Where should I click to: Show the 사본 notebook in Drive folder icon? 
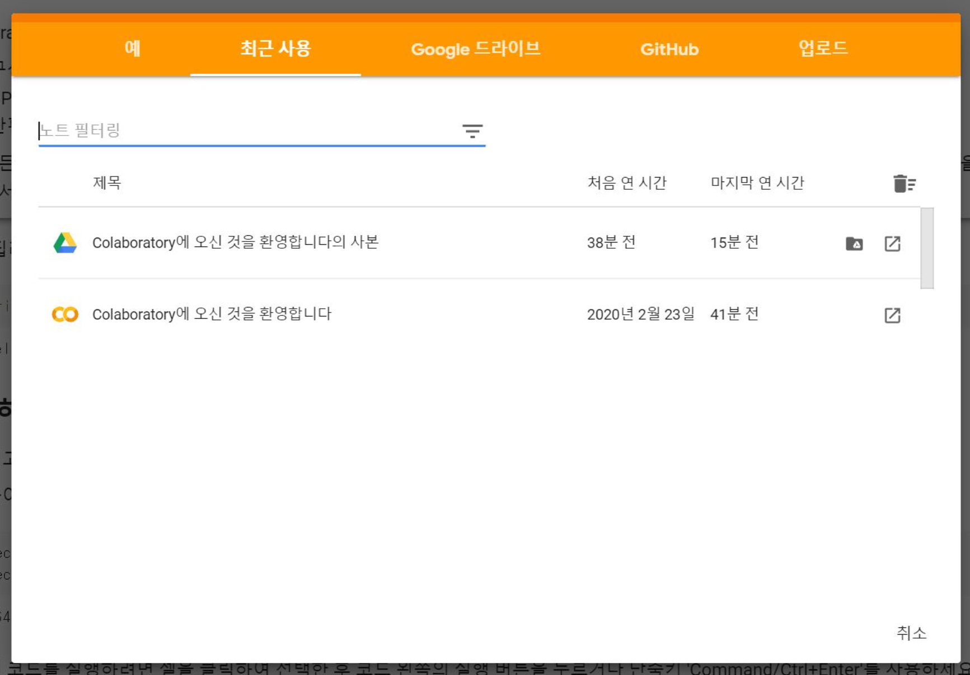pyautogui.click(x=854, y=244)
